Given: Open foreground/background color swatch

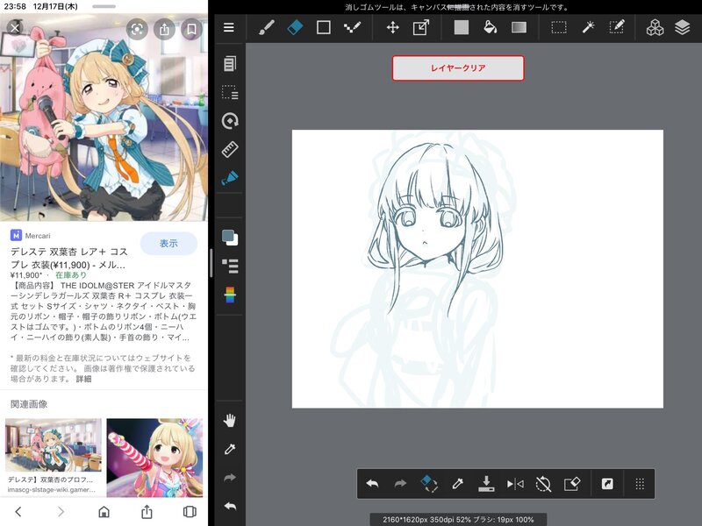Looking at the screenshot, I should 230,238.
